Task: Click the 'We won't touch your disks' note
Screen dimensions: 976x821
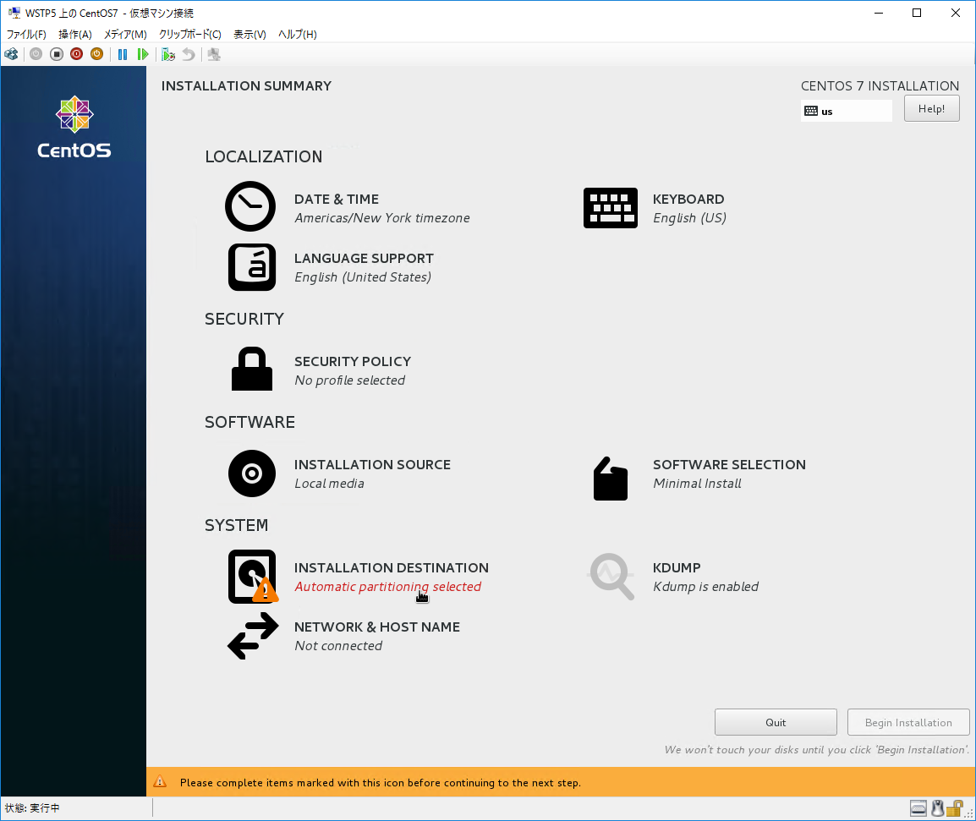Action: click(x=817, y=749)
